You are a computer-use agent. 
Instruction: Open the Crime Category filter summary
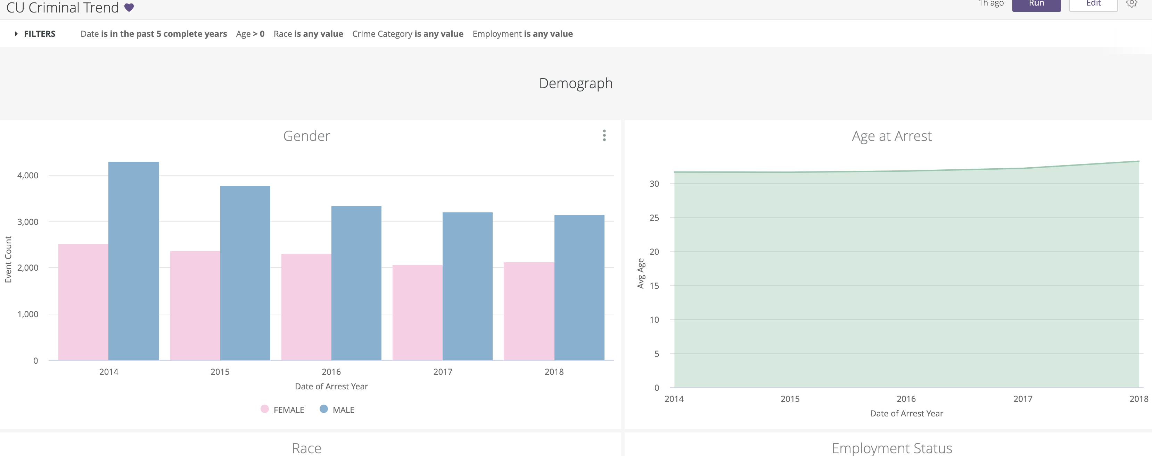pyautogui.click(x=408, y=34)
